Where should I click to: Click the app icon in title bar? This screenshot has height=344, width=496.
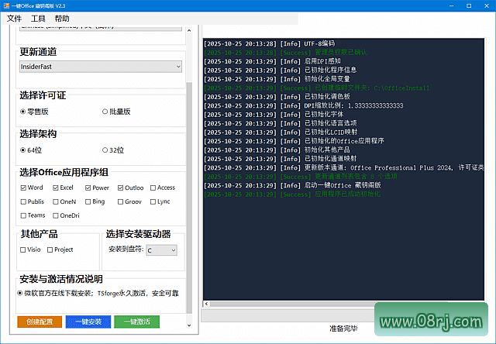click(x=7, y=5)
